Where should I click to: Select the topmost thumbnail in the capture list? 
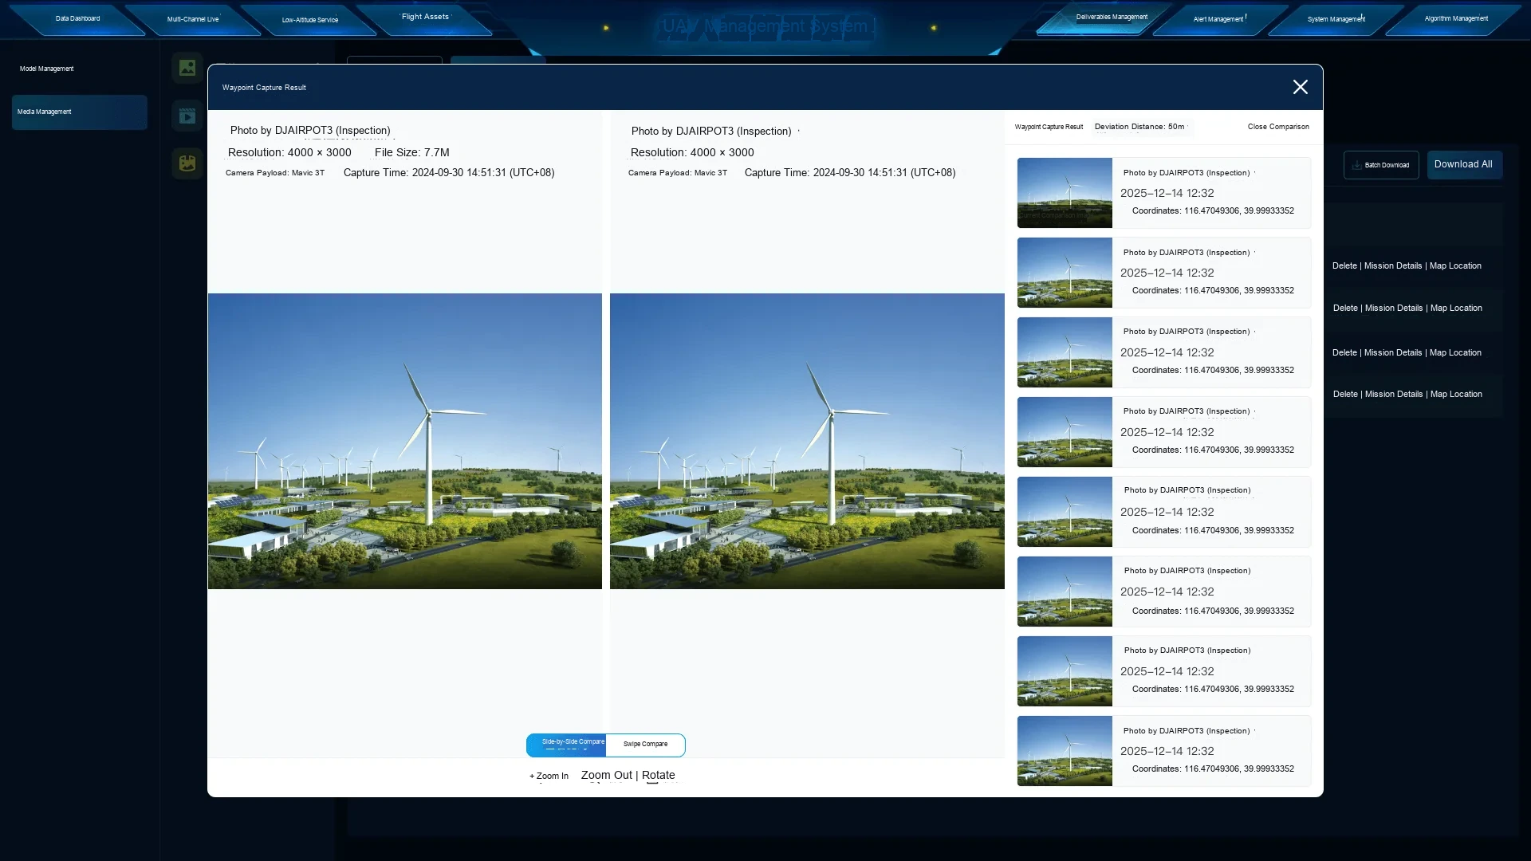click(1065, 193)
